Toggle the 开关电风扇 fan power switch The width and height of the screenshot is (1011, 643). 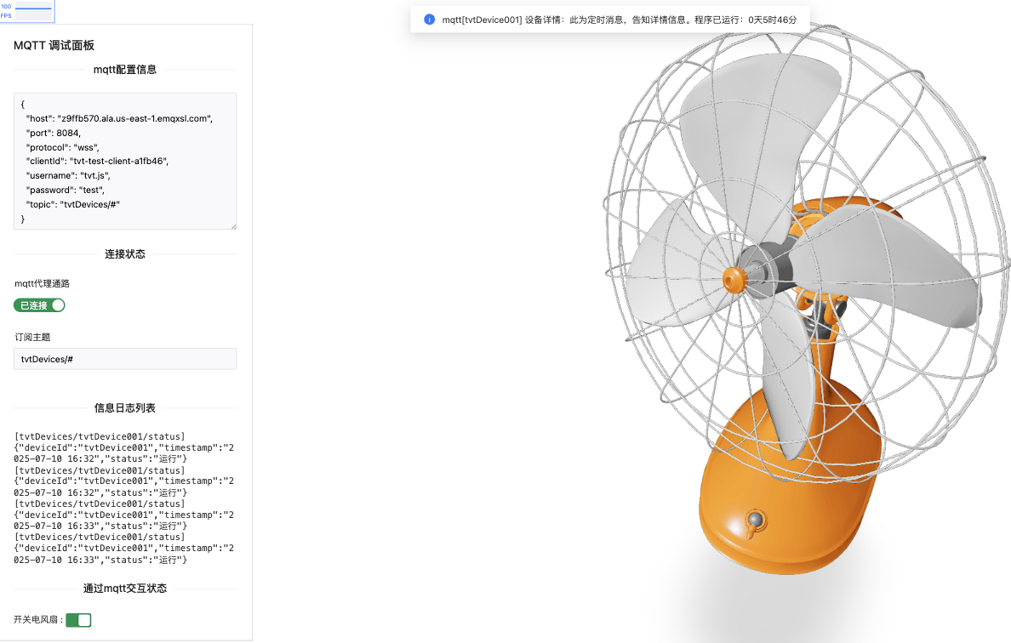78,620
